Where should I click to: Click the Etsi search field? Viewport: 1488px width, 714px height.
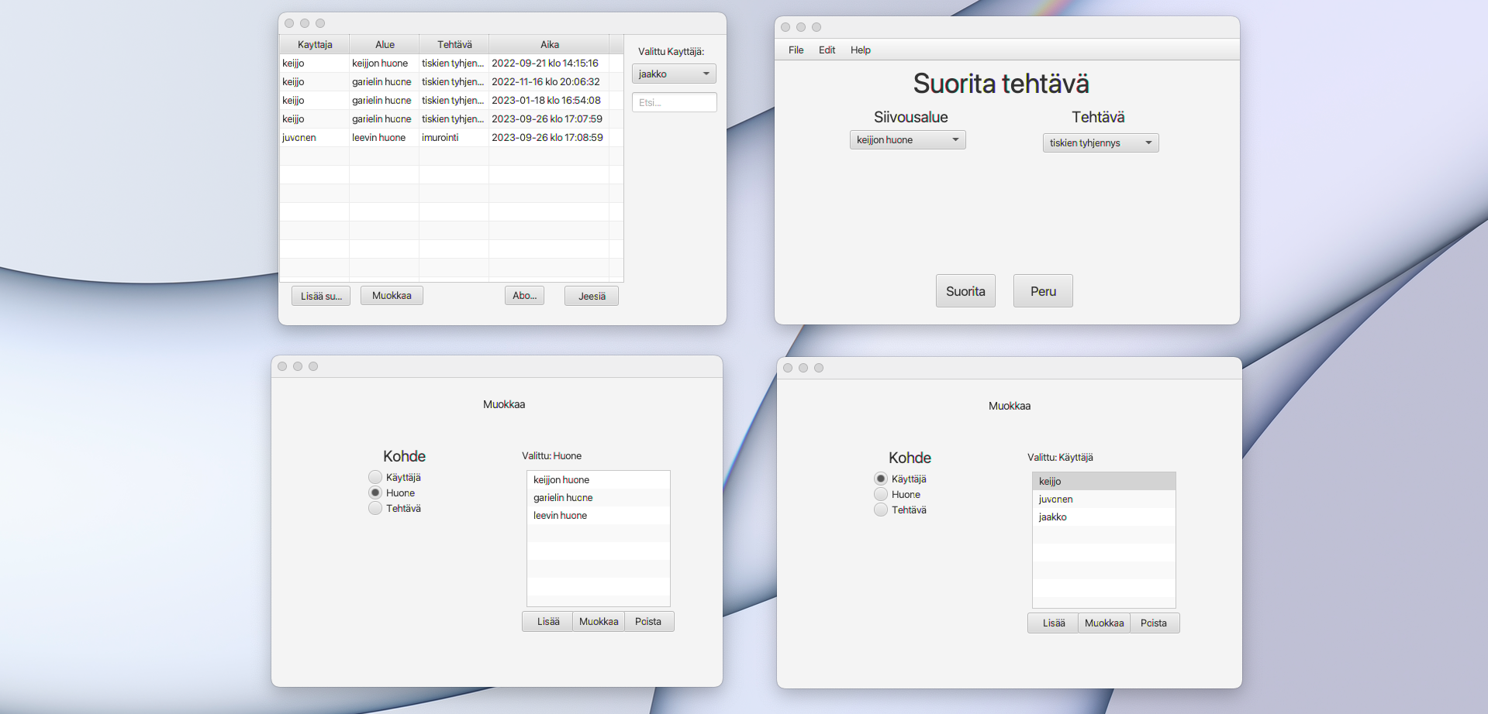coord(674,102)
